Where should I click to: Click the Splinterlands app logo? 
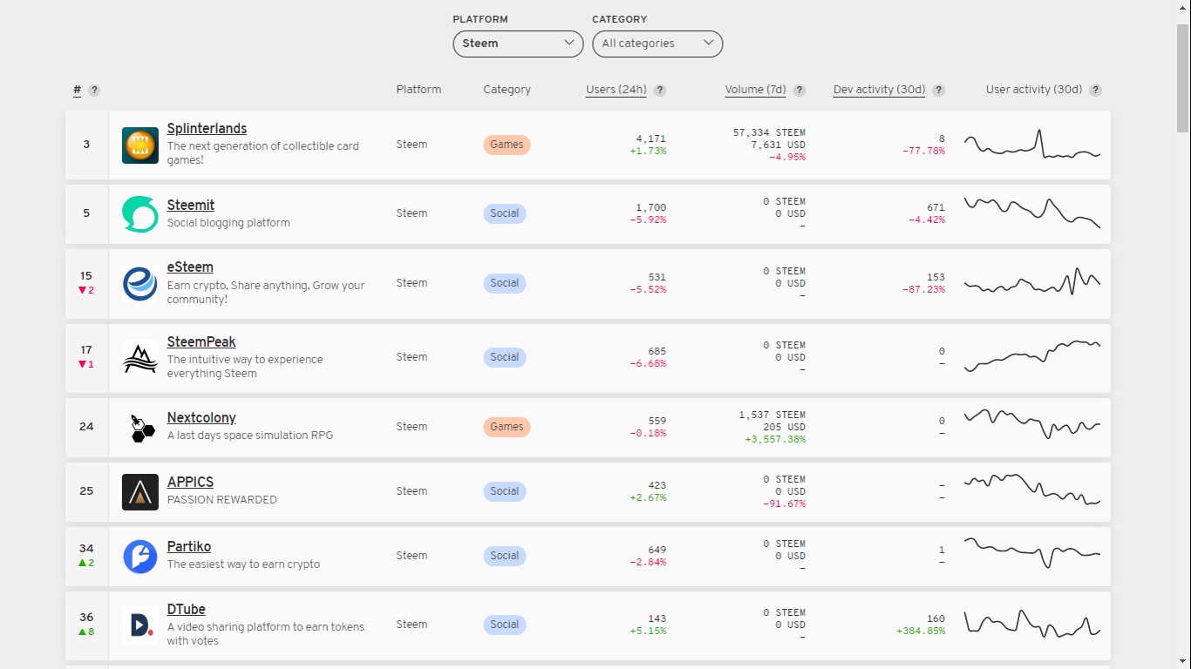tap(140, 145)
